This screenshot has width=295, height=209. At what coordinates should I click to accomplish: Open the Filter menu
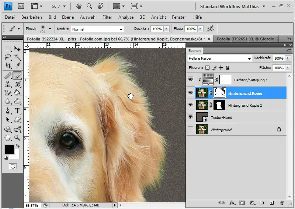pyautogui.click(x=107, y=17)
